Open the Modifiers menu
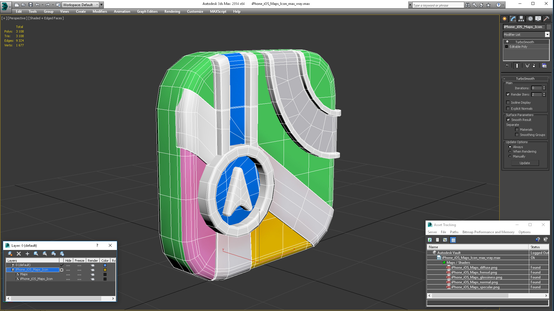This screenshot has height=311, width=554. 100,12
